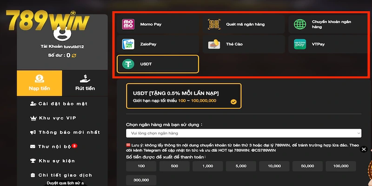Select USDT 0.5% bonus deposit option
The image size is (372, 186).
pos(184,96)
